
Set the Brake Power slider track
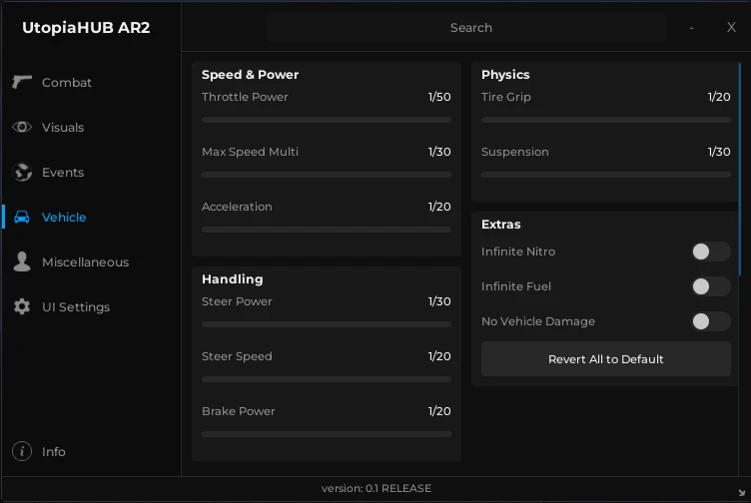(327, 434)
